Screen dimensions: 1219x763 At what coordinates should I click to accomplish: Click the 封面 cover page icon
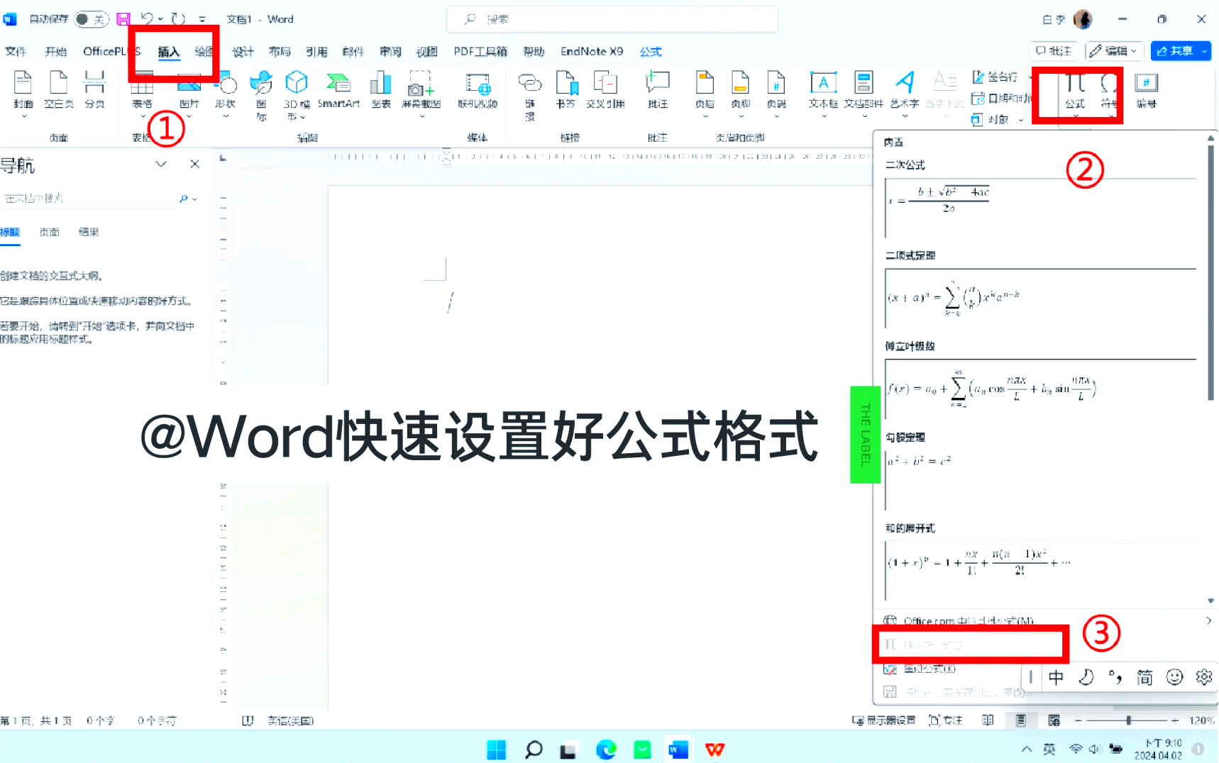coord(23,90)
